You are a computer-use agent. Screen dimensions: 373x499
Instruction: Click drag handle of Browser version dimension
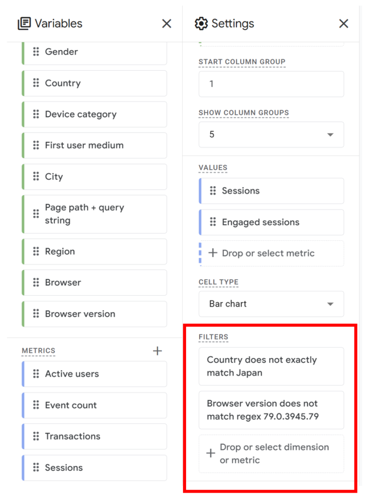pyautogui.click(x=36, y=314)
